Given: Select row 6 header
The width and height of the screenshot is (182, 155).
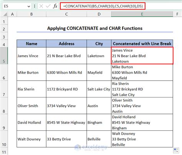Looking at the screenshot, I should [4, 73].
